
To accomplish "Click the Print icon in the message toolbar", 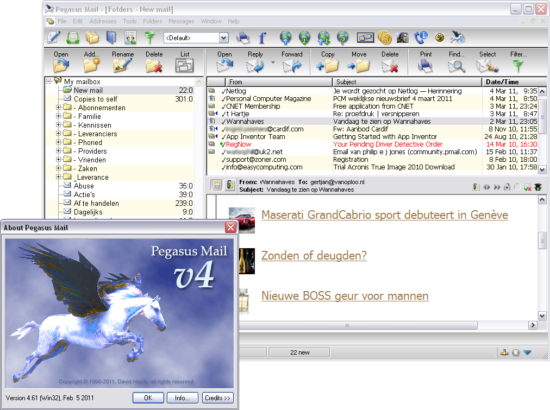I will point(426,66).
